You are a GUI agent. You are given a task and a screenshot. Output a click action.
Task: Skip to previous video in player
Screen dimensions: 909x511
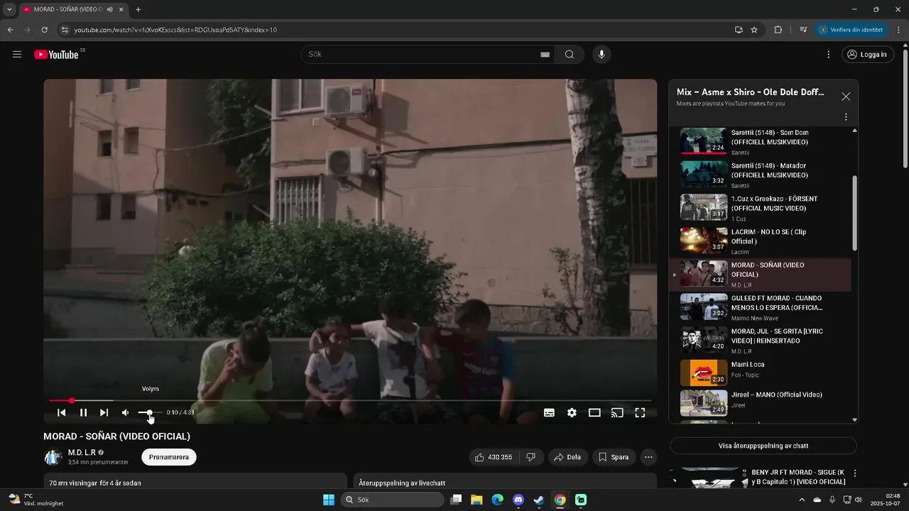[62, 412]
